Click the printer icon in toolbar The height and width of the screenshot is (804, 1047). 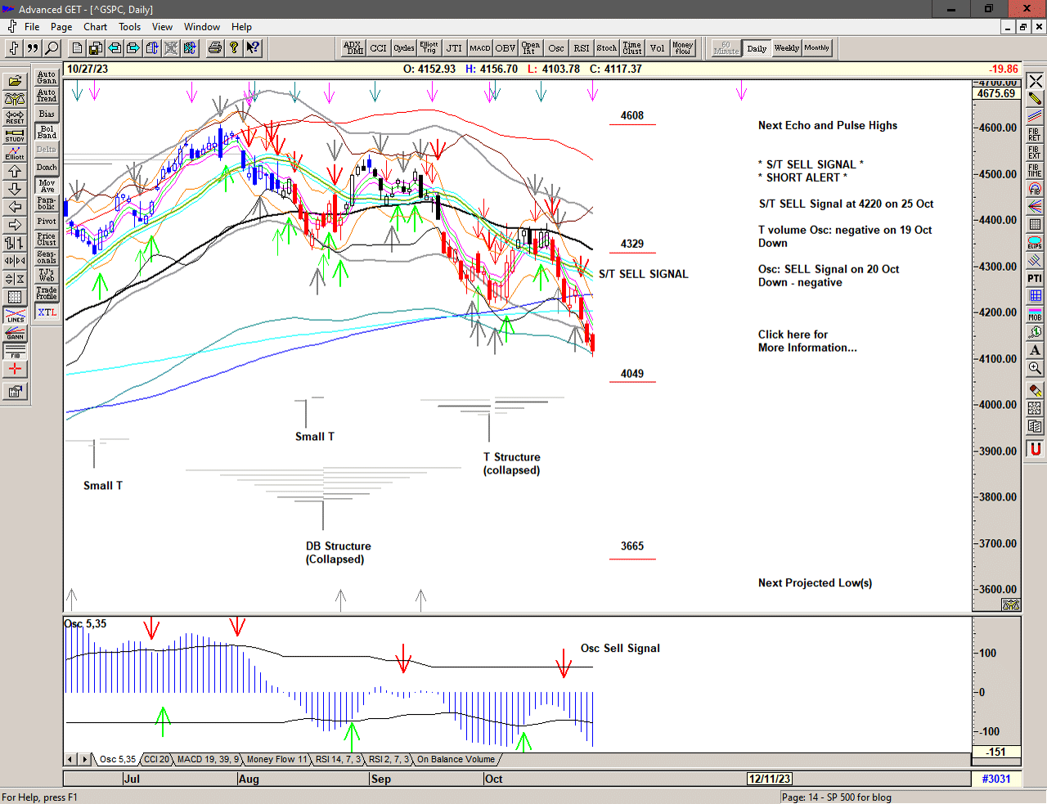pos(214,48)
